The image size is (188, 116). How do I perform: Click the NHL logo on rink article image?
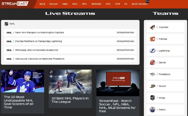(x=51, y=72)
